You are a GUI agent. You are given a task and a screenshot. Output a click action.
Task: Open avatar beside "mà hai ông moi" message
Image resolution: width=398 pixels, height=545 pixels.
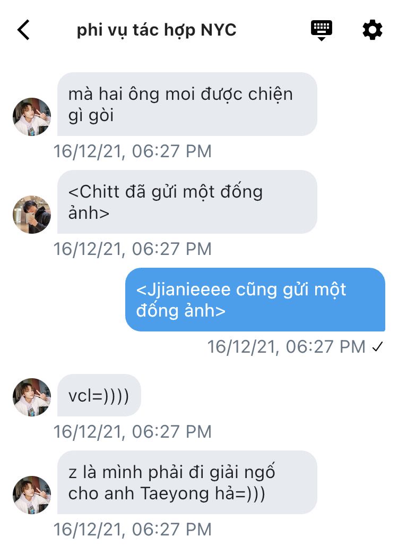(32, 116)
